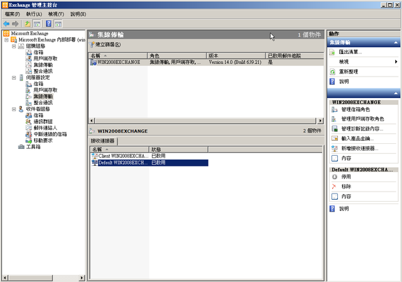This screenshot has height=282, width=402.
Task: Click the Up one level toolbar icon
Action: [28, 24]
